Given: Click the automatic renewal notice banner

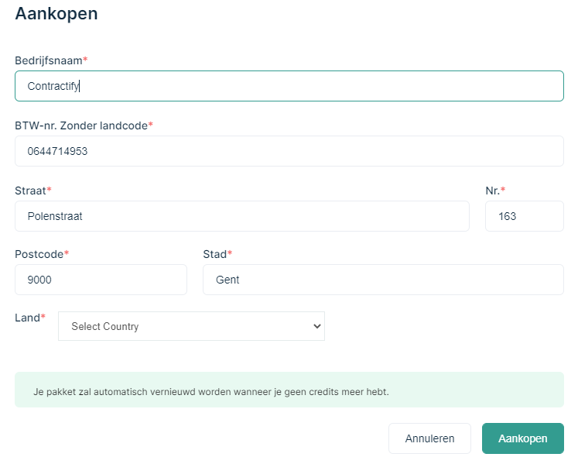Looking at the screenshot, I should click(289, 390).
